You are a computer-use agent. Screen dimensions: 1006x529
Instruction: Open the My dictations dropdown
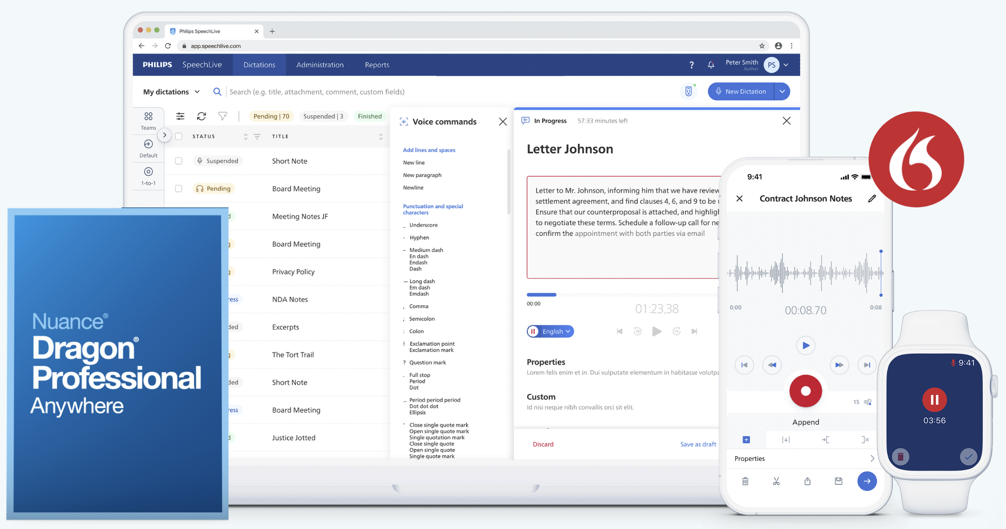(171, 91)
